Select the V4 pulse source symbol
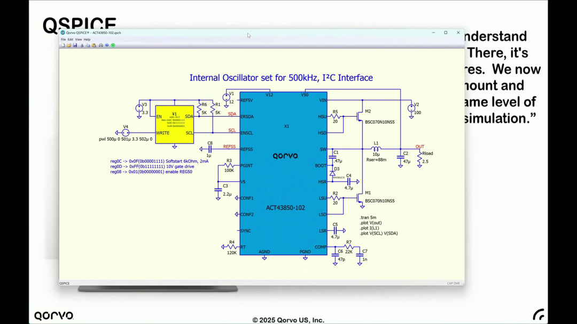The width and height of the screenshot is (577, 324). 126,133
